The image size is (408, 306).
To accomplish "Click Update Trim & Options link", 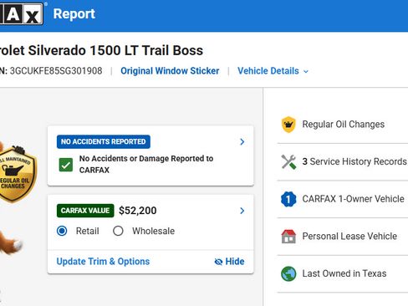I will pos(103,262).
